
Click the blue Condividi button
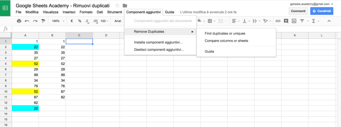point(322,11)
